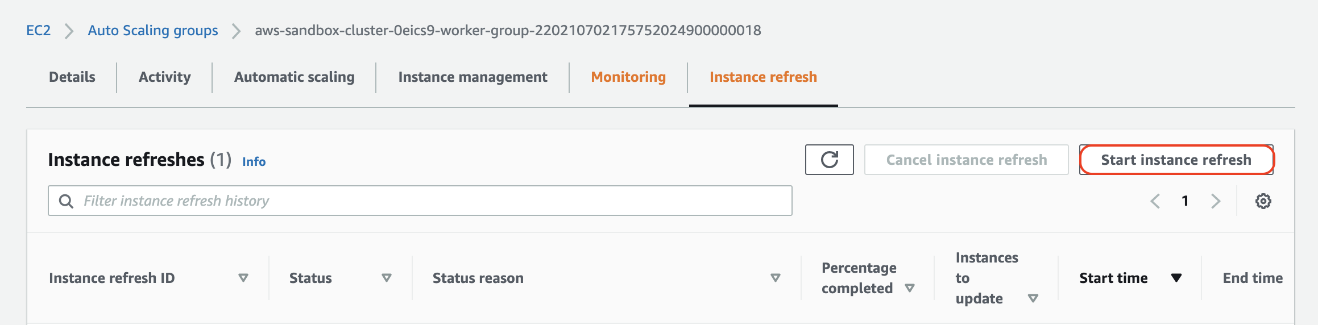Sort by Instance refresh ID arrow
Screen dimensions: 1318x325
pos(243,278)
